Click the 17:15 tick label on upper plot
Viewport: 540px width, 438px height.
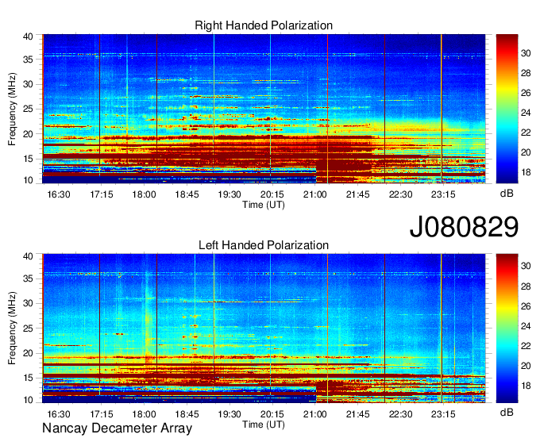coord(102,194)
